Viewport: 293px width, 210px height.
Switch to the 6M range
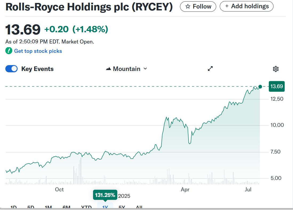66,207
